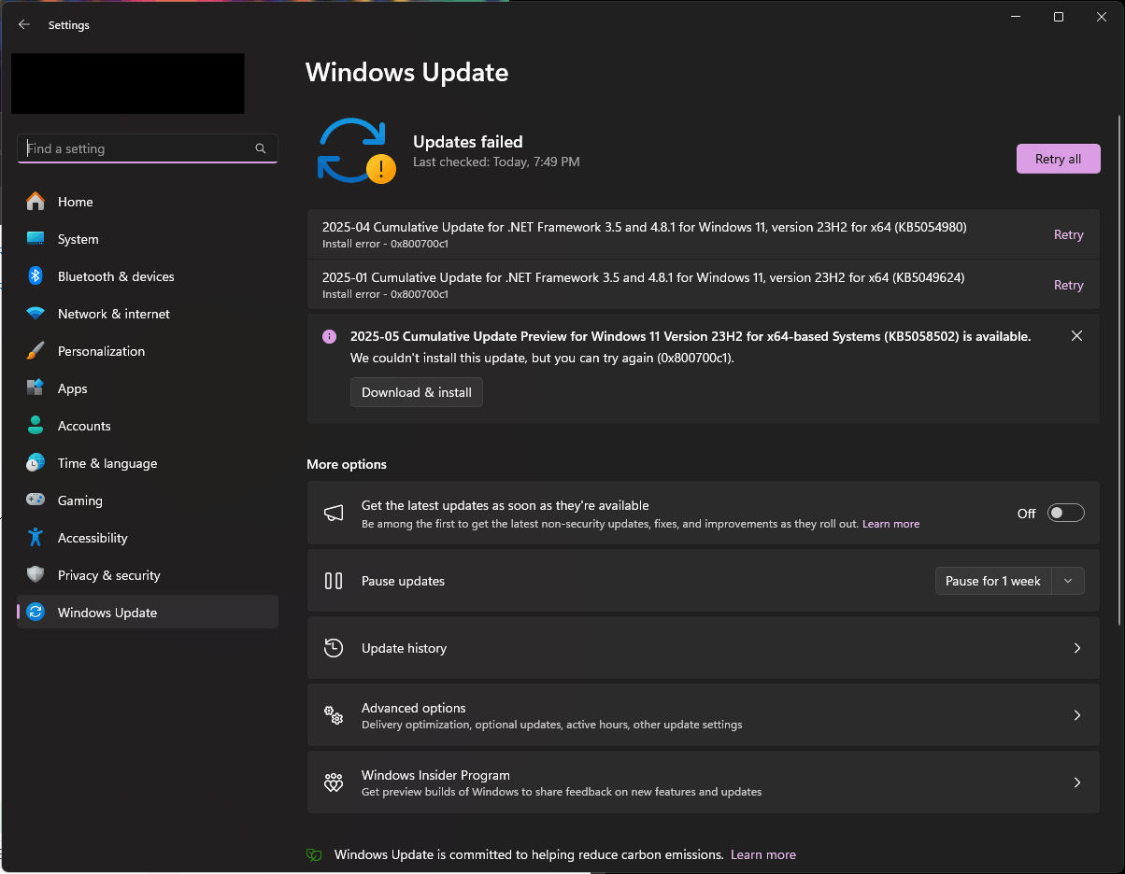
Task: Click Download & install button
Action: 417,392
